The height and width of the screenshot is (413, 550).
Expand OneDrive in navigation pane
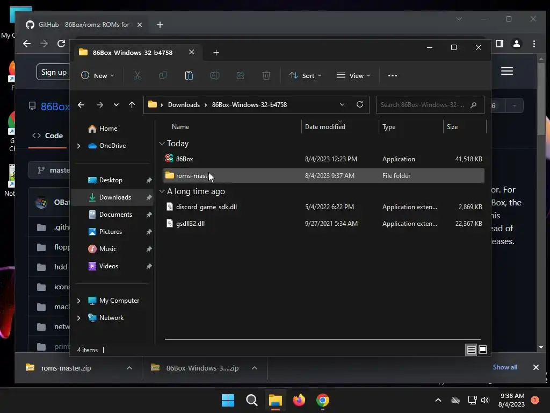[78, 146]
